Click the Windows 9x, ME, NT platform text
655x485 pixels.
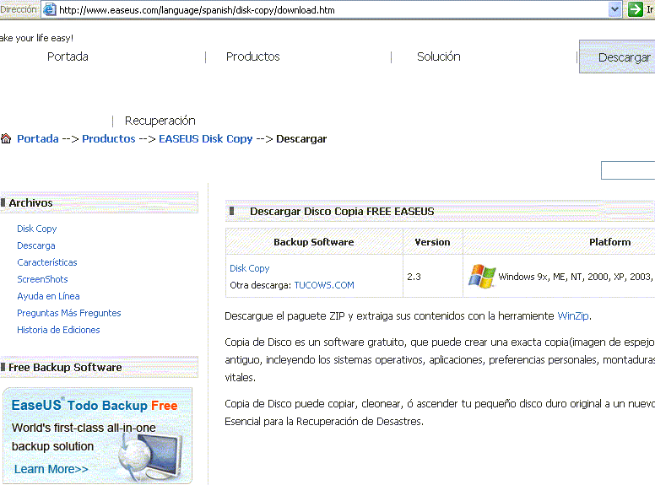click(575, 277)
